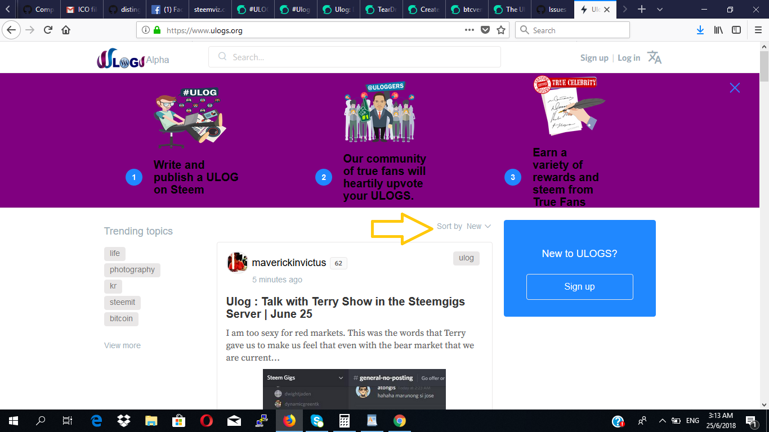Open Windows File Explorer from taskbar
Screen dimensions: 769x432
pyautogui.click(x=151, y=421)
